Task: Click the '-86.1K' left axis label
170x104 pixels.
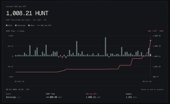Action: coord(10,67)
